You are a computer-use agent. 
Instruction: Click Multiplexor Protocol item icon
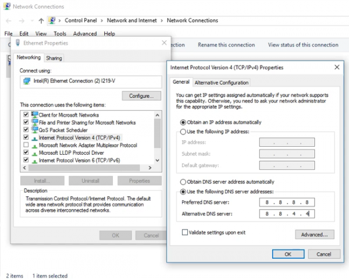[x=34, y=146]
